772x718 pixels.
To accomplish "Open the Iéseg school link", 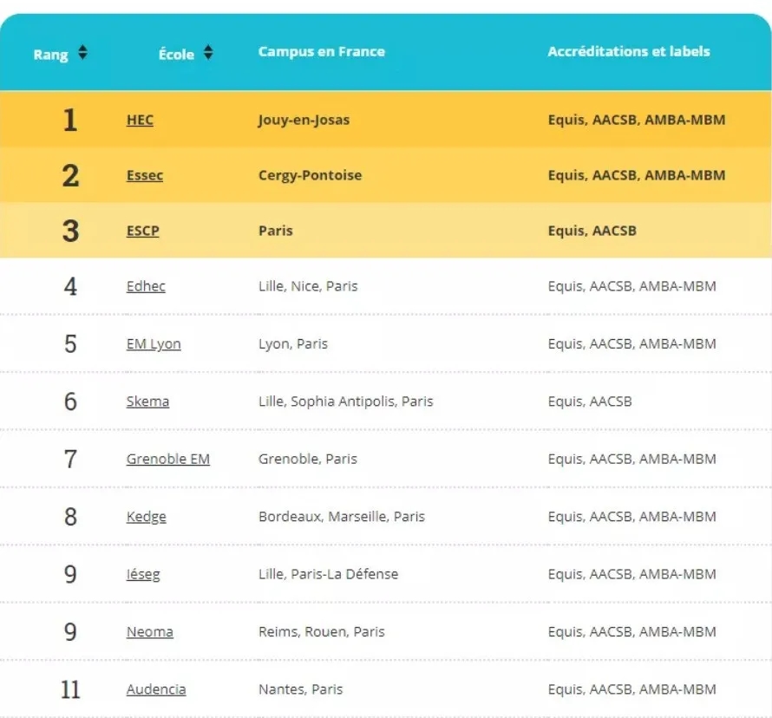I will pos(143,574).
